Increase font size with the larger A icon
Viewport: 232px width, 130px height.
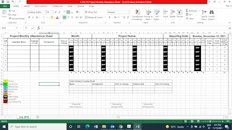tap(56, 12)
